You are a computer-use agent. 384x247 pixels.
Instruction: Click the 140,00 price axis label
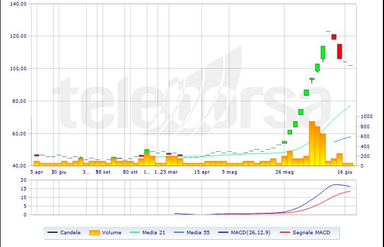coord(18,4)
